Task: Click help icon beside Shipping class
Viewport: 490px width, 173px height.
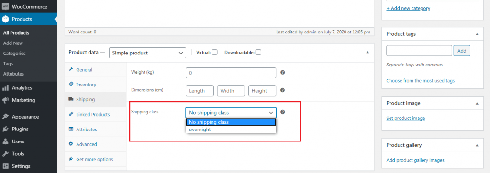Action: (x=282, y=112)
